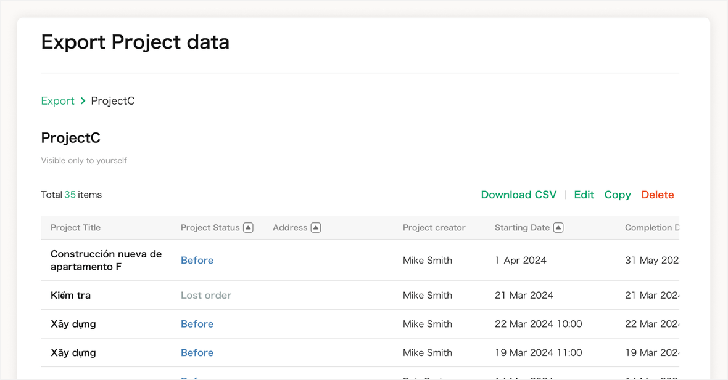Click the Edit action

point(584,195)
